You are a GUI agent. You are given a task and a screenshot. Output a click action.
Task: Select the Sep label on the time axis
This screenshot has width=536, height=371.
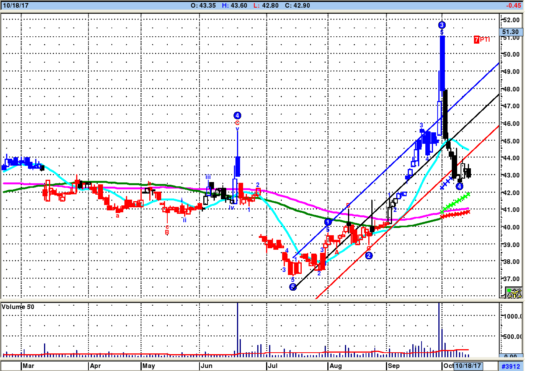pyautogui.click(x=394, y=366)
